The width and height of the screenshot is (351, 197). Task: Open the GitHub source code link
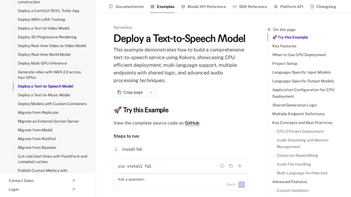point(192,123)
